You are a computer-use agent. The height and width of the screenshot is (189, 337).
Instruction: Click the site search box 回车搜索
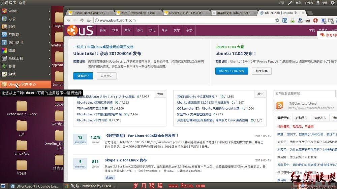[304, 93]
